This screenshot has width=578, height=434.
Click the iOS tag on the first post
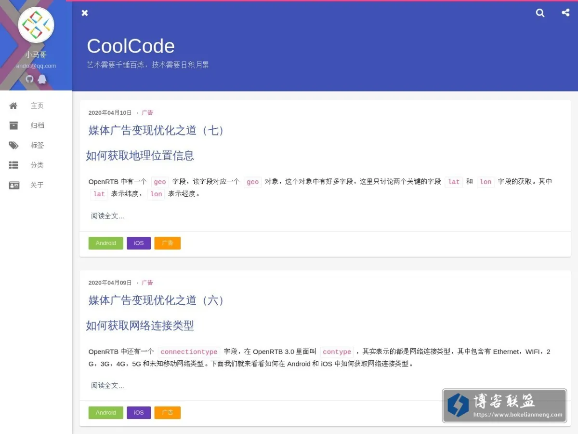(139, 243)
